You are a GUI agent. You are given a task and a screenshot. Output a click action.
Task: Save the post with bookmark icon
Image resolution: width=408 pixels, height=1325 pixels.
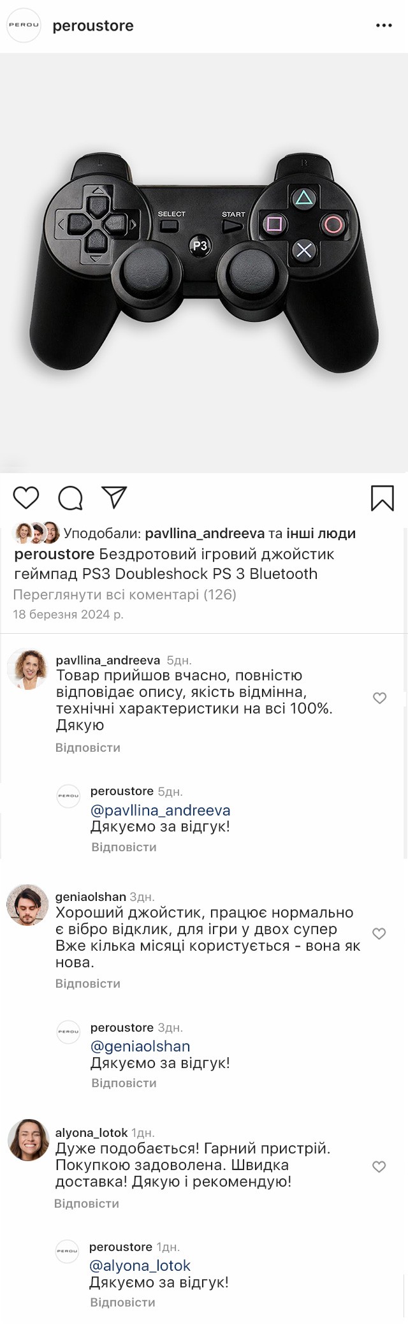(x=382, y=498)
